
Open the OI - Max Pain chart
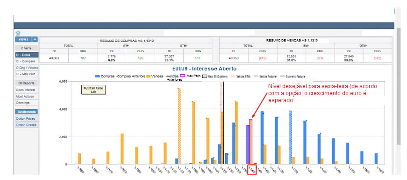pos(27,74)
